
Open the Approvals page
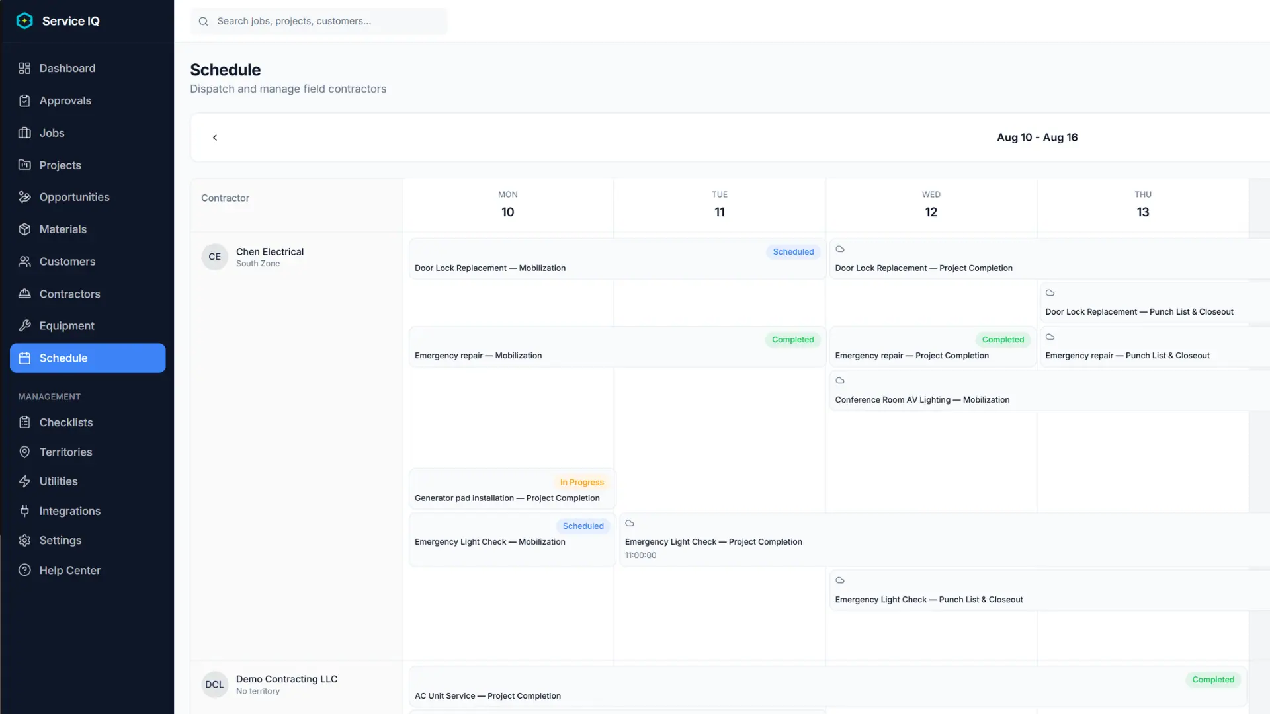pyautogui.click(x=87, y=100)
